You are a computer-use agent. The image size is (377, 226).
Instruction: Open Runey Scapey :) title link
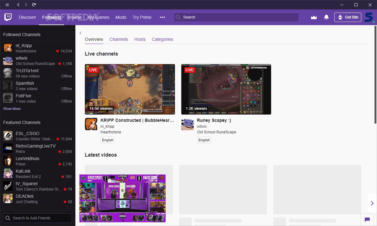tap(214, 120)
